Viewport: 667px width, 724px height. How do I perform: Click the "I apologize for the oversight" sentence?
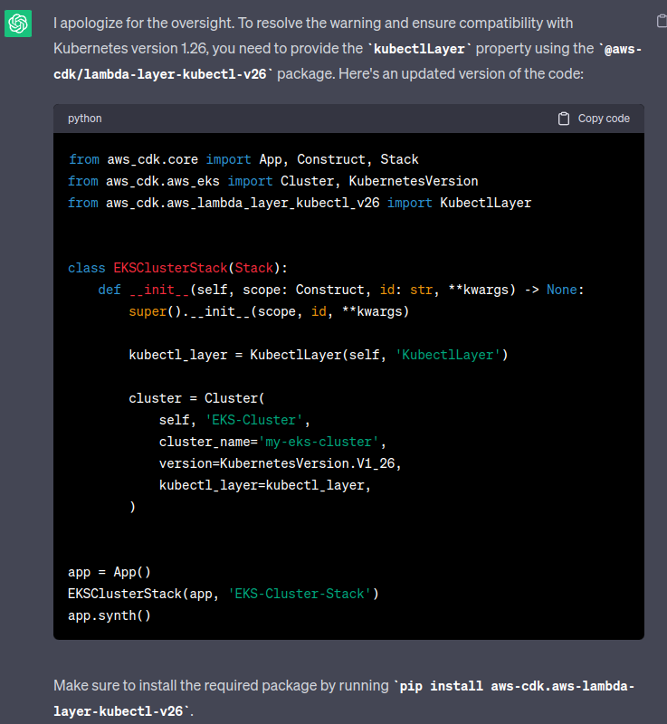(x=144, y=24)
